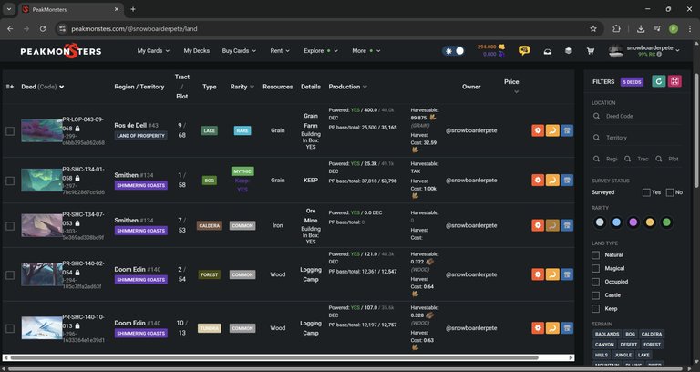Click the LAND OF PROSPERITY territory badge

[x=141, y=136]
